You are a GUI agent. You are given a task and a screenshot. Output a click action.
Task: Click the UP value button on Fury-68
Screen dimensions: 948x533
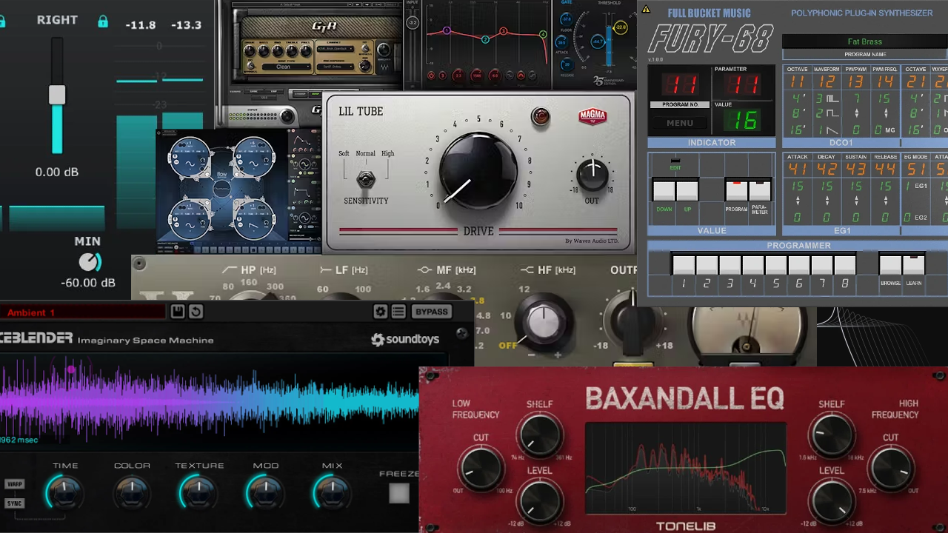pyautogui.click(x=687, y=191)
